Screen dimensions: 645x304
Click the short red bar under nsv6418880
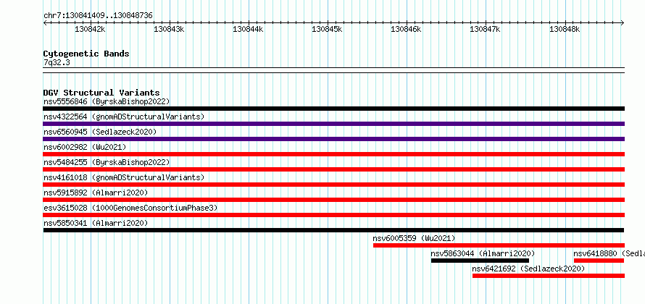coord(599,261)
